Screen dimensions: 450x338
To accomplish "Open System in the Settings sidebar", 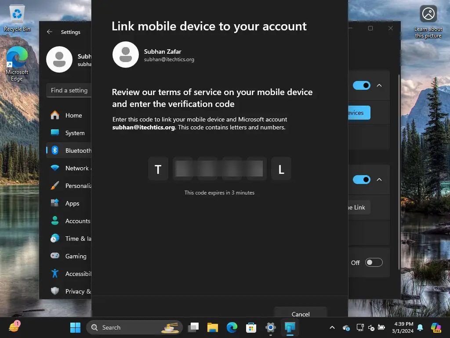I will (x=69, y=133).
